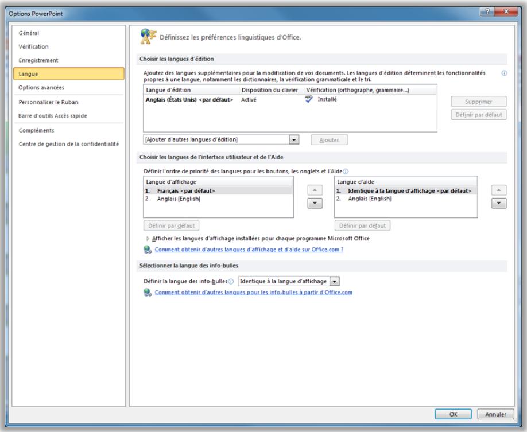527x432 pixels.
Task: Select Identique à la langue d'affichage help row
Action: tap(406, 191)
